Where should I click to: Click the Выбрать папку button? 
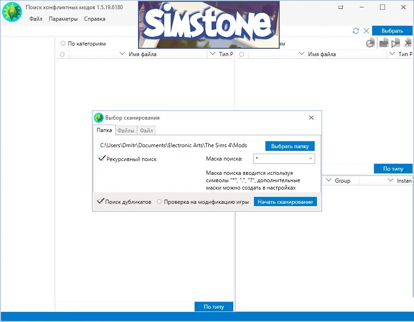tap(290, 146)
